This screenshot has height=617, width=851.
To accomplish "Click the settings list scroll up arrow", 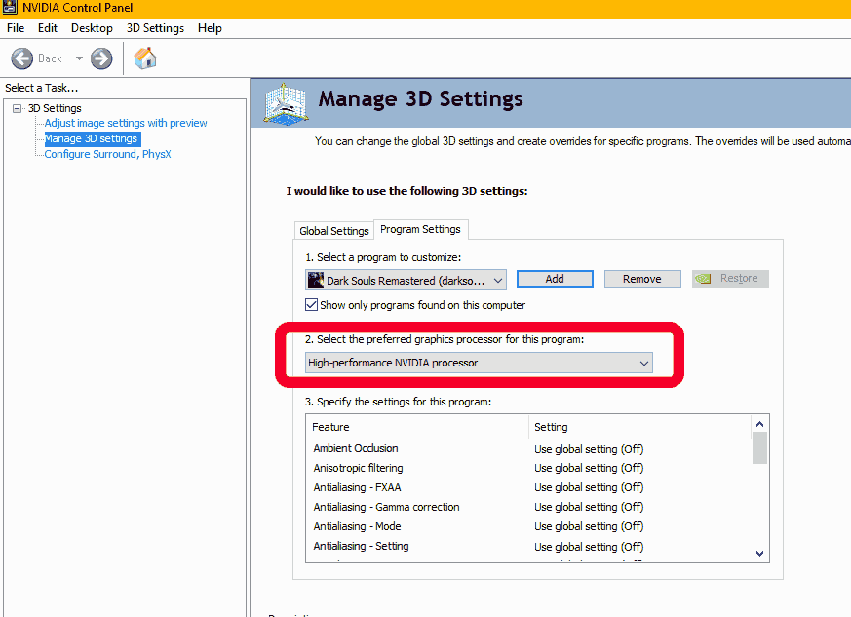I will click(x=759, y=424).
